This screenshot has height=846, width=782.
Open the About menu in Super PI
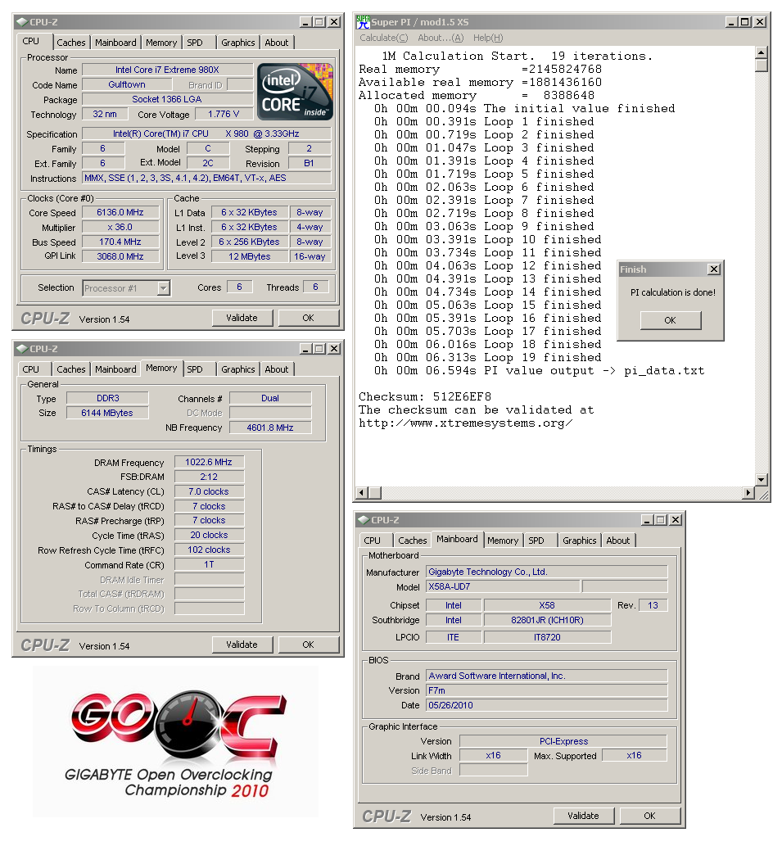(x=441, y=38)
